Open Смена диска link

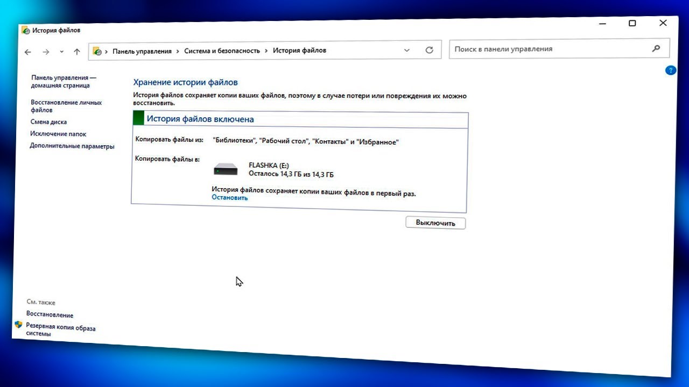coord(48,122)
